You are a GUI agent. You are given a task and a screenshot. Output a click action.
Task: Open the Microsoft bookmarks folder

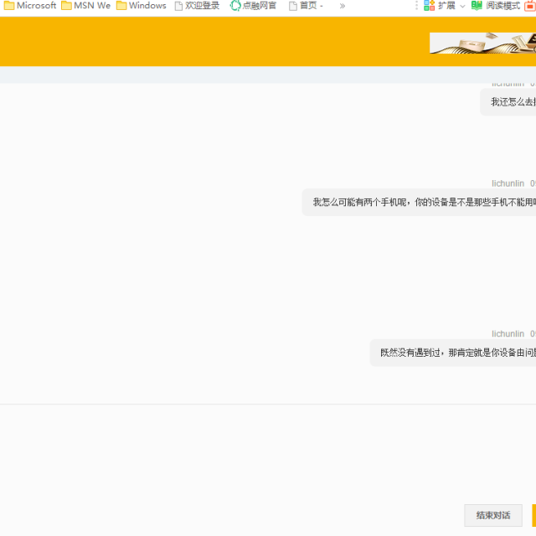[30, 6]
